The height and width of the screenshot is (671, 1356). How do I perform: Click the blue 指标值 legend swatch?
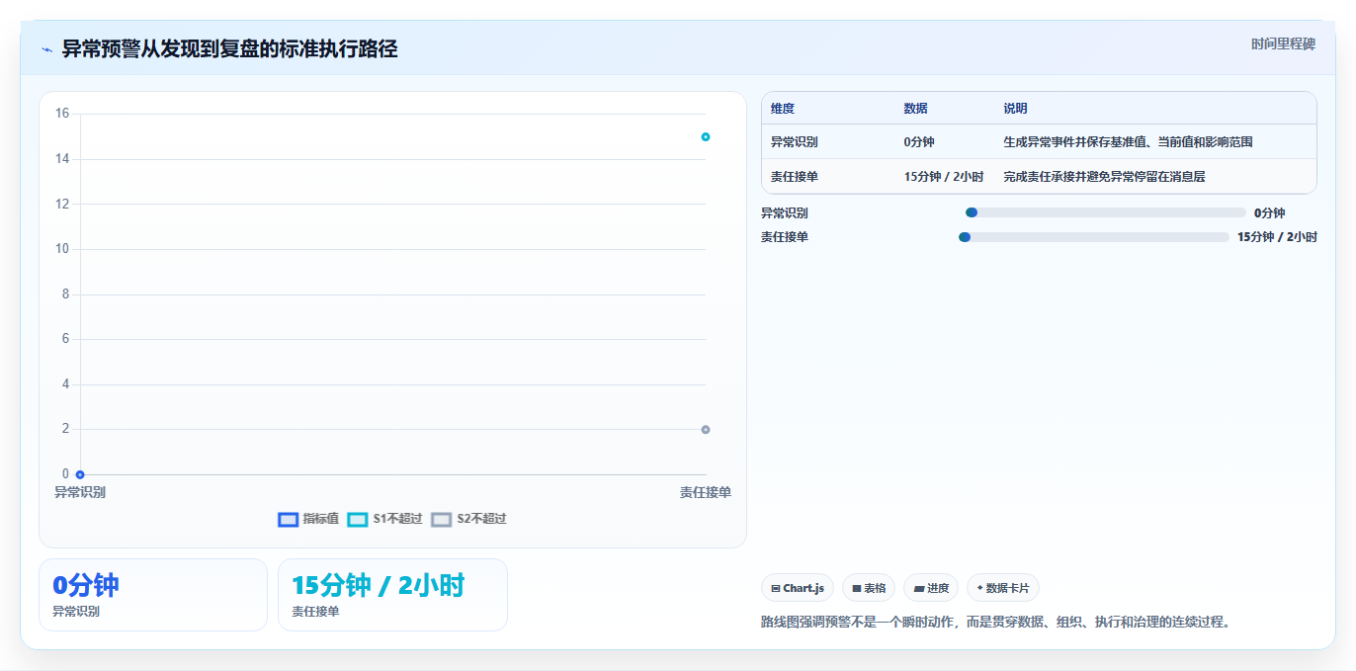click(x=289, y=520)
